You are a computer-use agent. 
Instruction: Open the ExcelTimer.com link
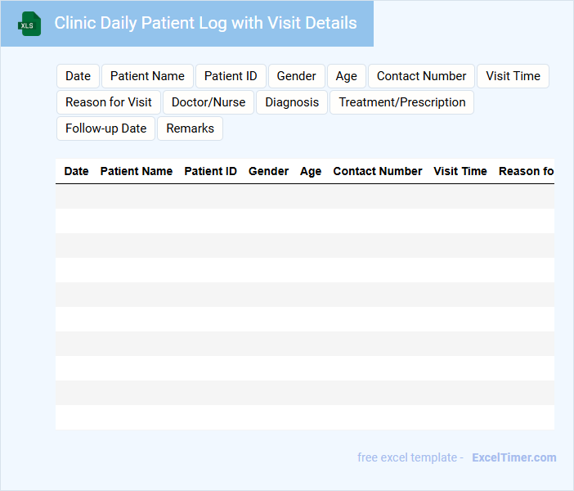513,457
